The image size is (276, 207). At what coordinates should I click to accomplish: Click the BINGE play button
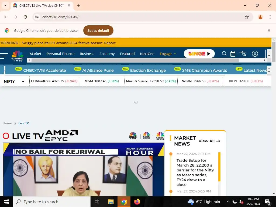pyautogui.click(x=199, y=54)
